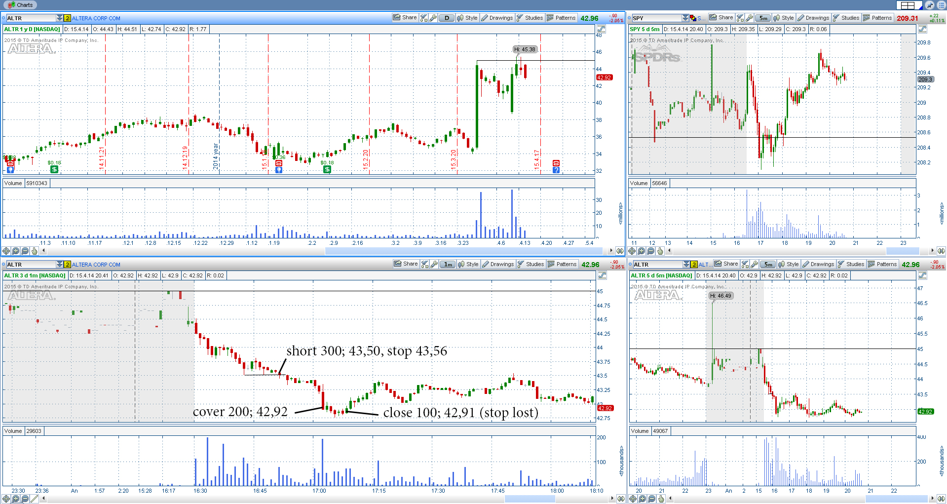Viewport: 947px width, 504px height.
Task: Toggle scale icon right of ALTR 5m header
Action: point(922,275)
